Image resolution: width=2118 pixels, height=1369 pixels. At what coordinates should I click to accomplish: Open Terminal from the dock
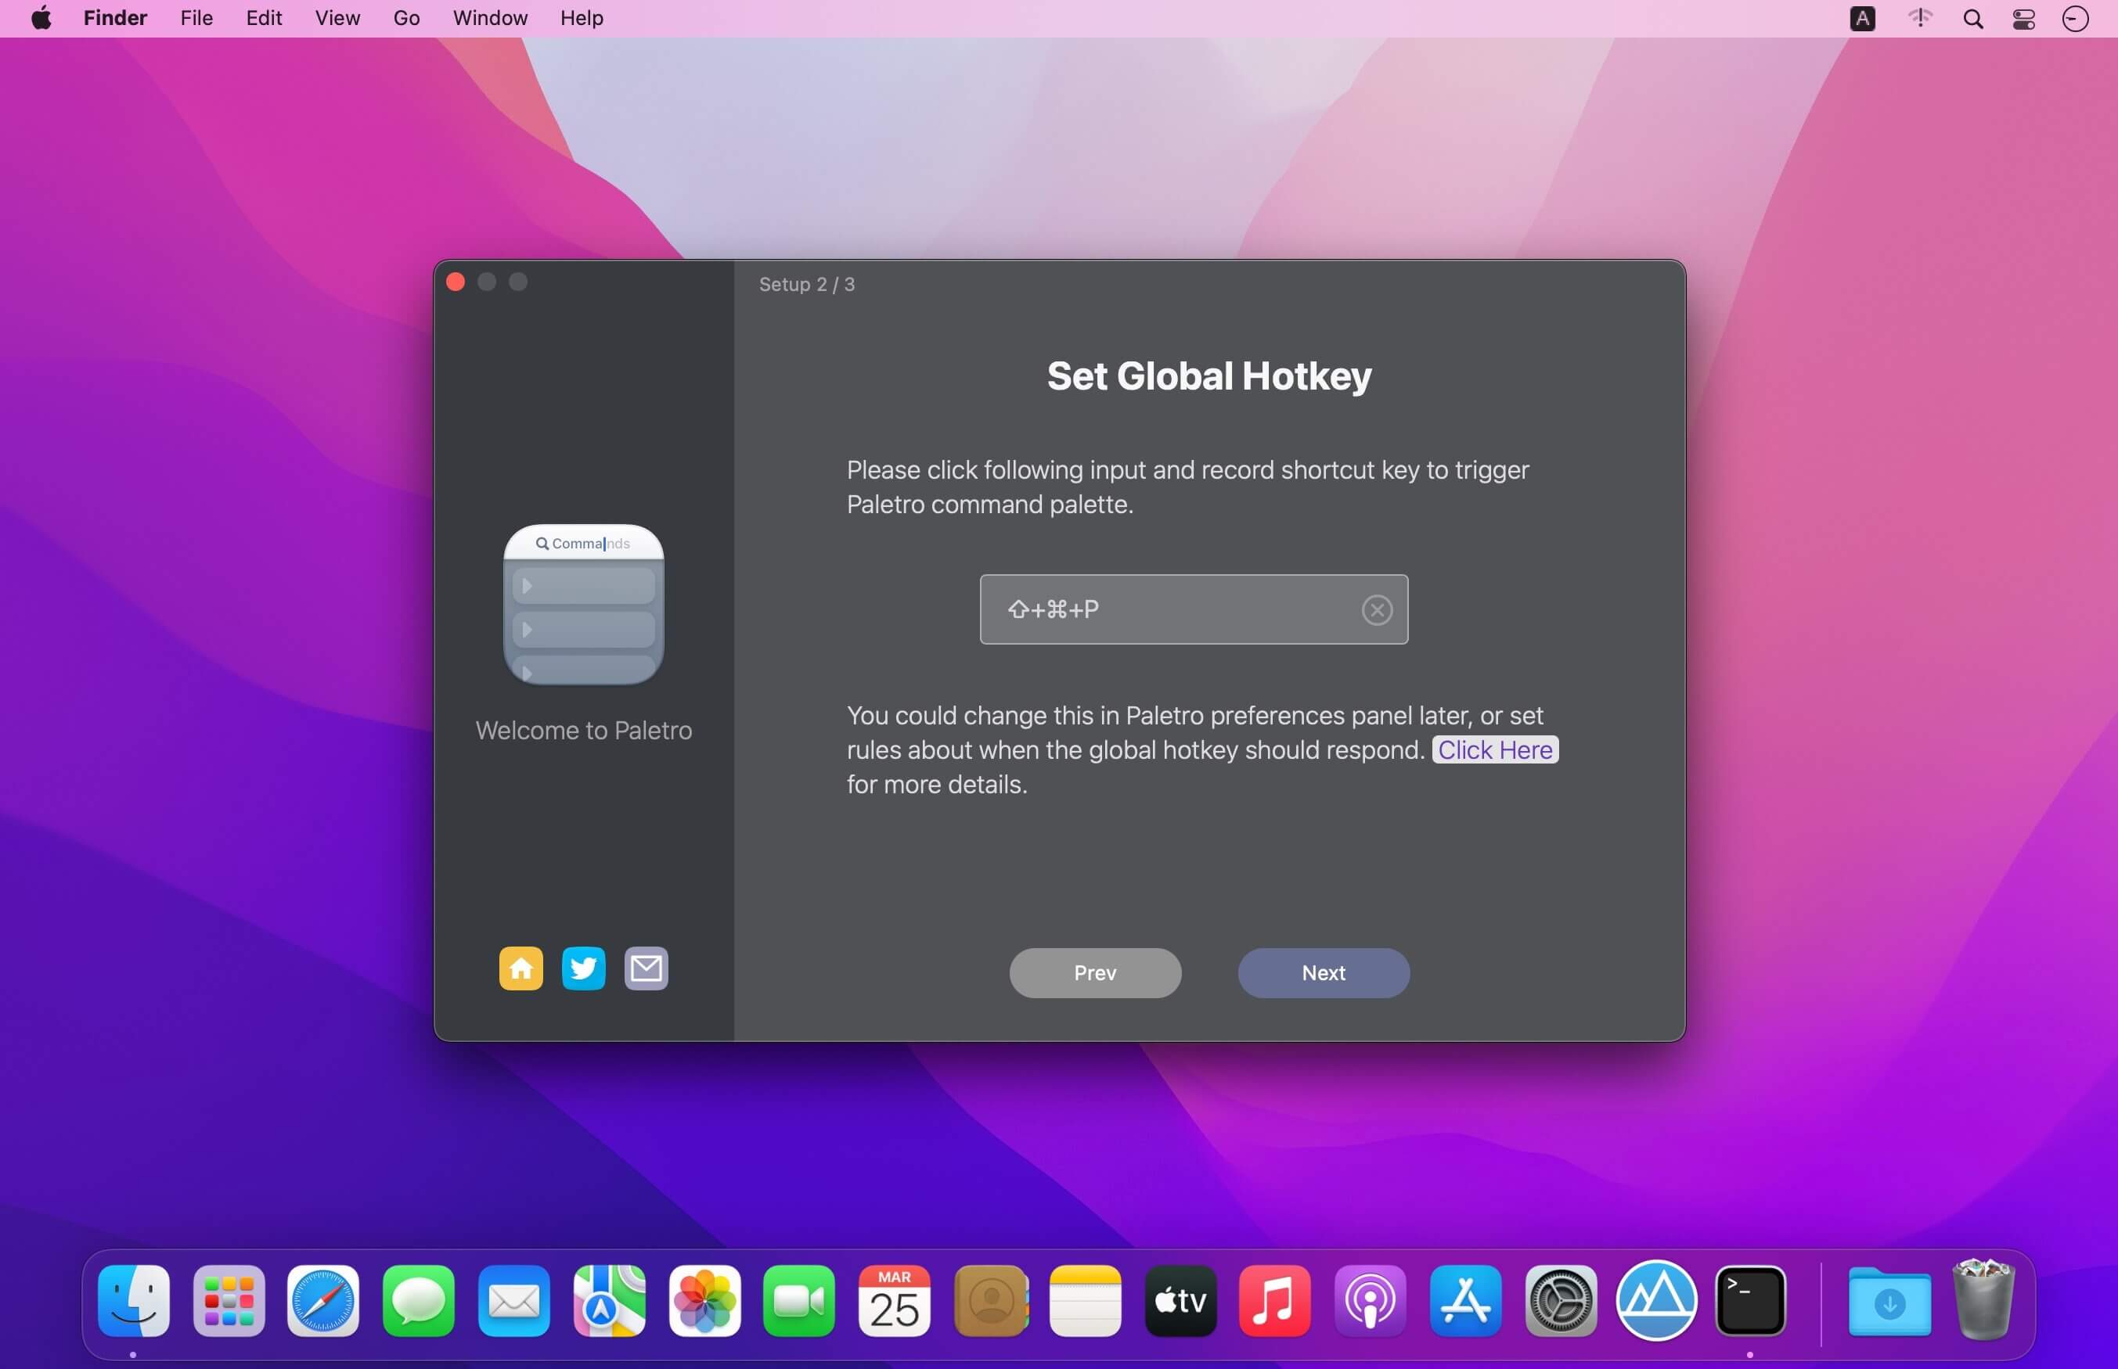coord(1749,1302)
